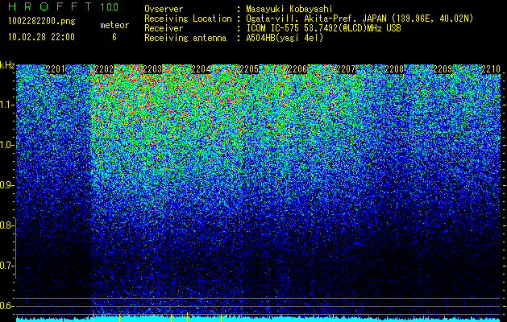Click the HROFFT 1.0.0 title text
This screenshot has height=322, width=507.
(x=64, y=6)
